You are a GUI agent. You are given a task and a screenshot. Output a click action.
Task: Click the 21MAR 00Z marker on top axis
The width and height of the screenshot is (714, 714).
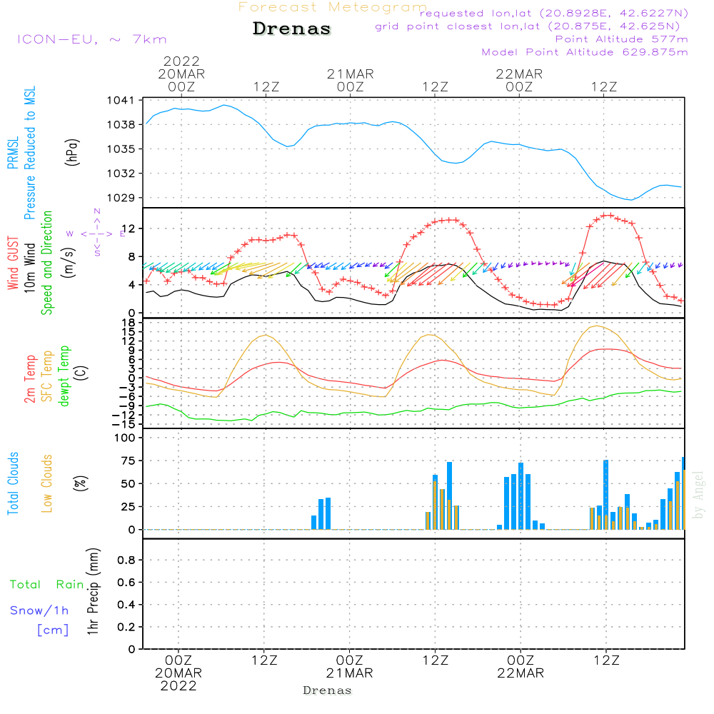point(351,80)
